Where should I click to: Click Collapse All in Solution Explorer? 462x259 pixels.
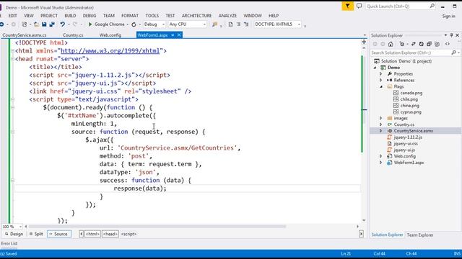click(429, 44)
